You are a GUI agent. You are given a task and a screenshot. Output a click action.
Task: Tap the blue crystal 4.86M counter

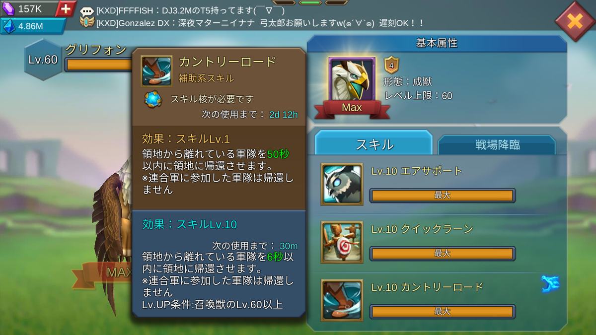33,26
